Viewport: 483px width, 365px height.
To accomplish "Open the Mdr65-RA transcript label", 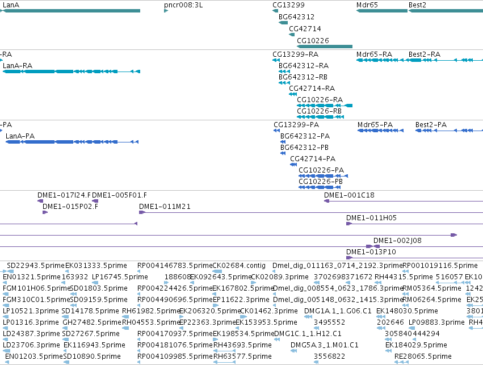I will coord(374,54).
